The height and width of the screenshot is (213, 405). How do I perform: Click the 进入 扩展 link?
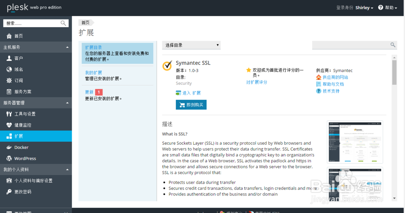pyautogui.click(x=192, y=93)
